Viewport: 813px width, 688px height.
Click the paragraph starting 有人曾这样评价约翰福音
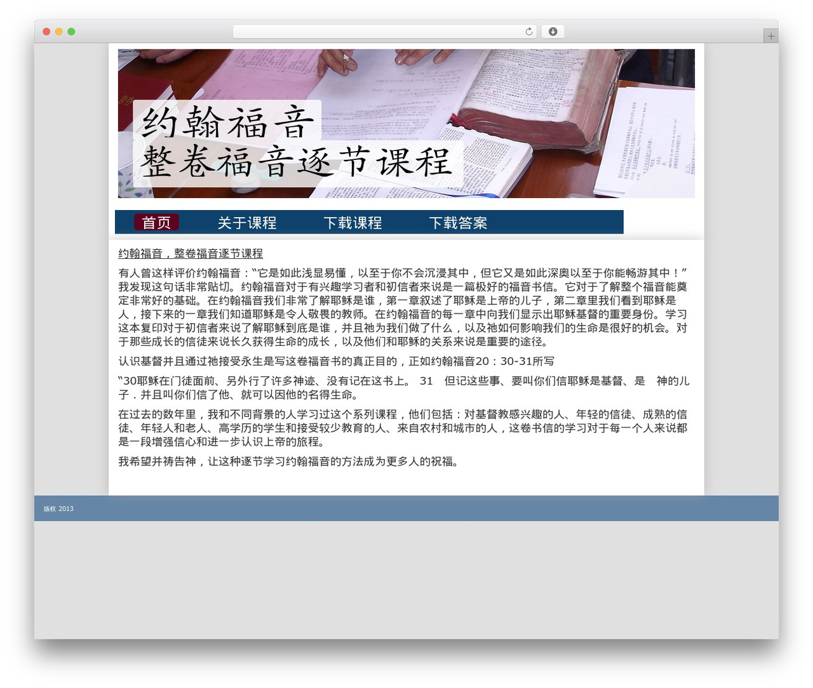coord(403,307)
